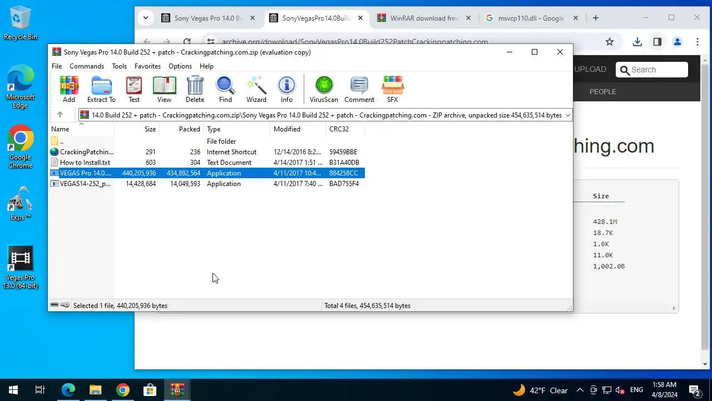
Task: Open the Help menu
Action: pyautogui.click(x=206, y=66)
